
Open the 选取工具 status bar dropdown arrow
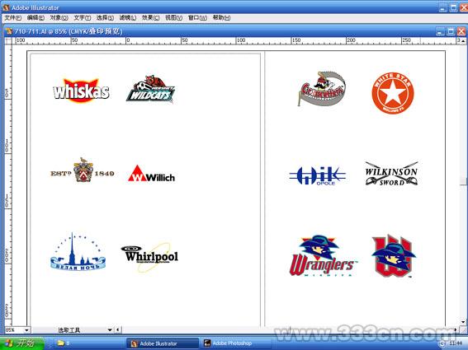click(x=110, y=329)
